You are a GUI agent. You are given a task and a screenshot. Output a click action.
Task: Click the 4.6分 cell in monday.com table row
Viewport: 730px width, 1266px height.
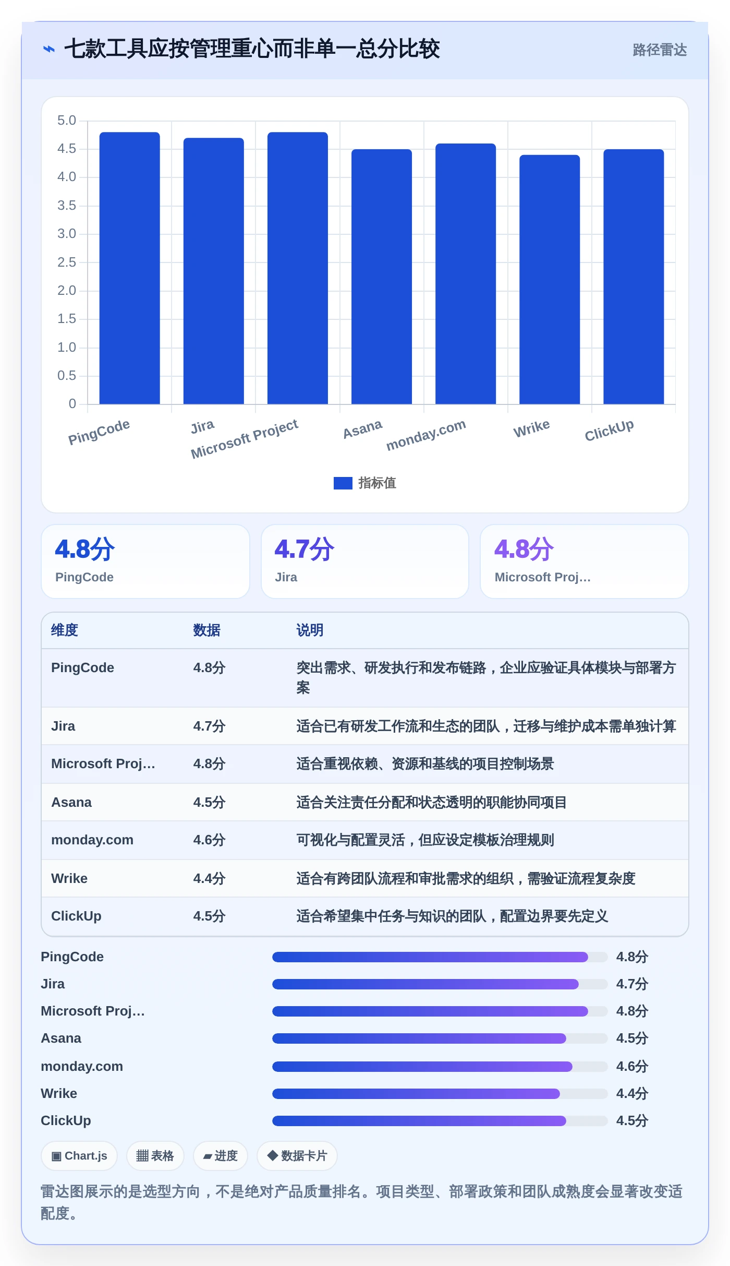209,840
